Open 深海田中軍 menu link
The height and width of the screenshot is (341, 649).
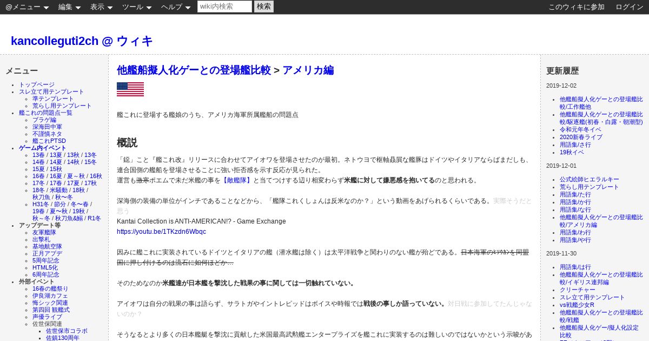coord(47,127)
